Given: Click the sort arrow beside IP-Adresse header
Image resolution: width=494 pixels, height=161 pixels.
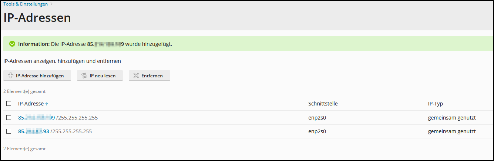Looking at the screenshot, I should tap(46, 104).
